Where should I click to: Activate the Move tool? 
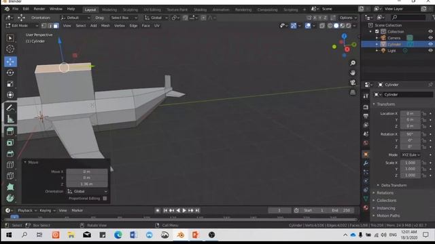10,62
